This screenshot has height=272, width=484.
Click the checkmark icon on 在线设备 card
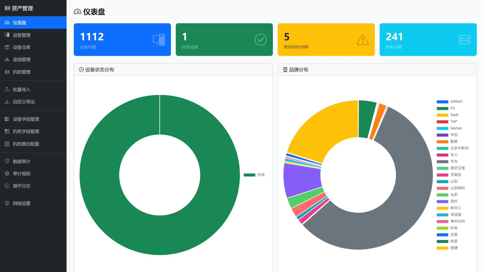(x=261, y=40)
